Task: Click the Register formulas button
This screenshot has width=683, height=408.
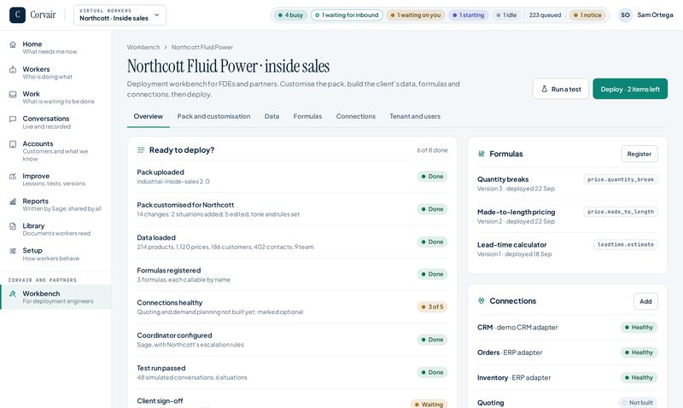Action: tap(639, 154)
